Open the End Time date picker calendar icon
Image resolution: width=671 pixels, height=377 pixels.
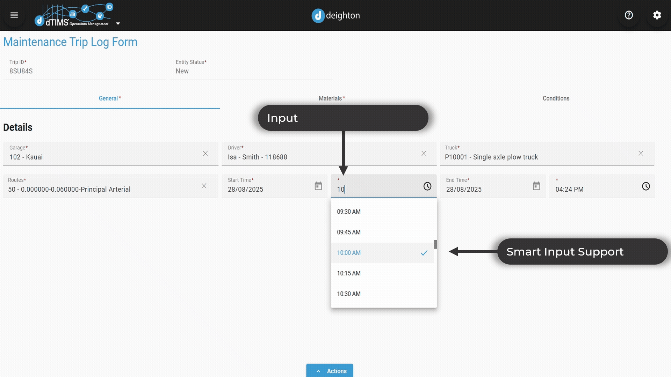536,186
